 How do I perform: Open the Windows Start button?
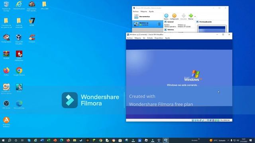pos(3,140)
